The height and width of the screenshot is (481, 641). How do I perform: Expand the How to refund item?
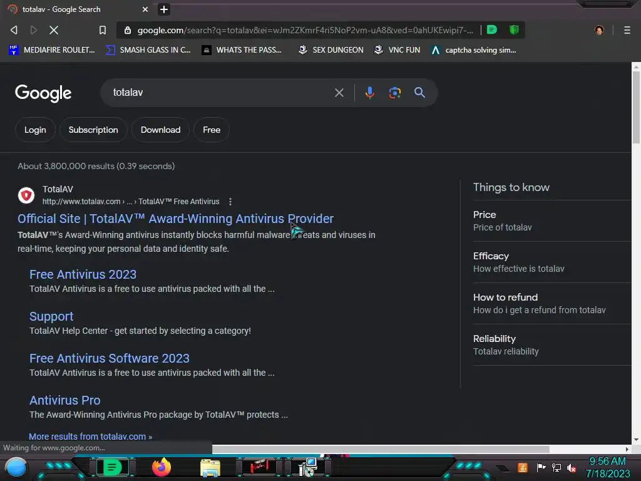point(552,304)
